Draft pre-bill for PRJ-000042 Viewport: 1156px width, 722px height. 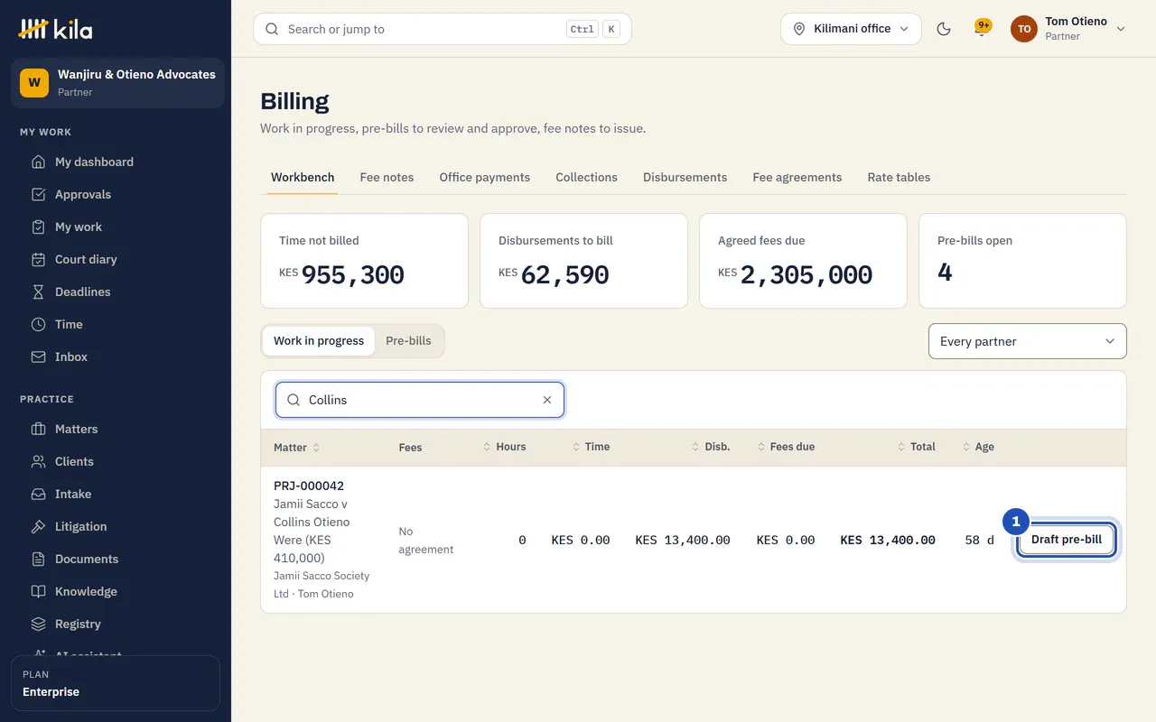(x=1067, y=540)
